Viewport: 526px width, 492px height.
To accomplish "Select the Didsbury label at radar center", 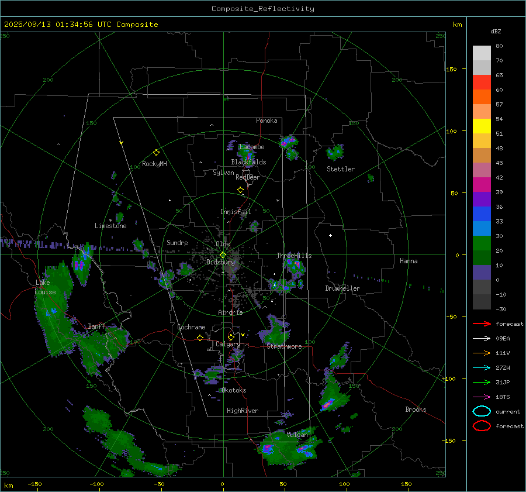I will 221,262.
